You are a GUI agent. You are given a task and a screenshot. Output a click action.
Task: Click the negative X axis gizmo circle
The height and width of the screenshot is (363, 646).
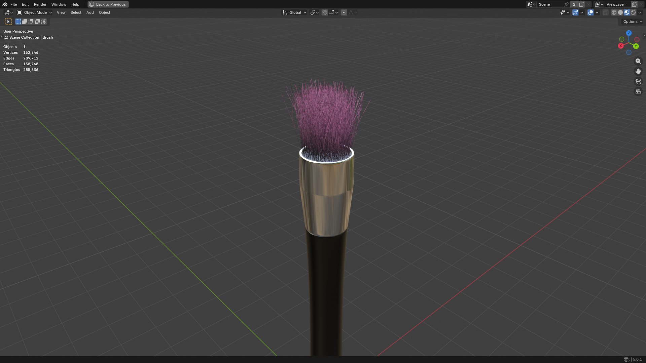[x=637, y=40]
